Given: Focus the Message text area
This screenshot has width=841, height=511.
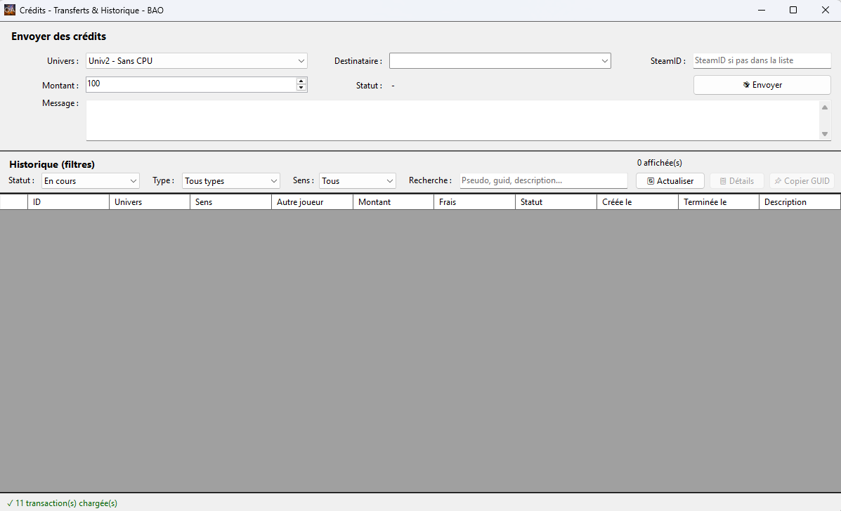Looking at the screenshot, I should (x=452, y=120).
